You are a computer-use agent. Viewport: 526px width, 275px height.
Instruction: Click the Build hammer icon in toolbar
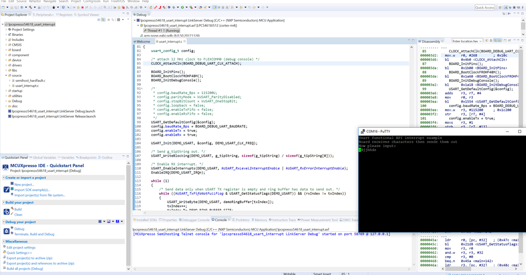31,7
